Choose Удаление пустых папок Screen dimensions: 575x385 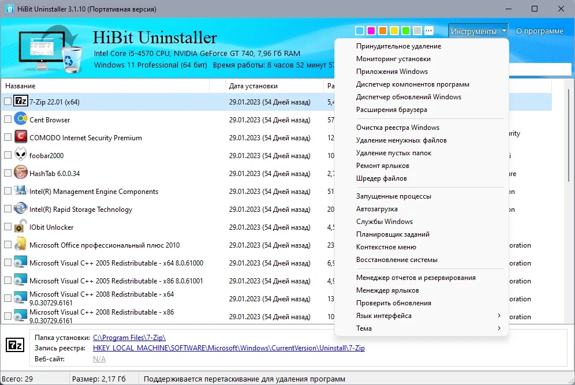pos(394,153)
